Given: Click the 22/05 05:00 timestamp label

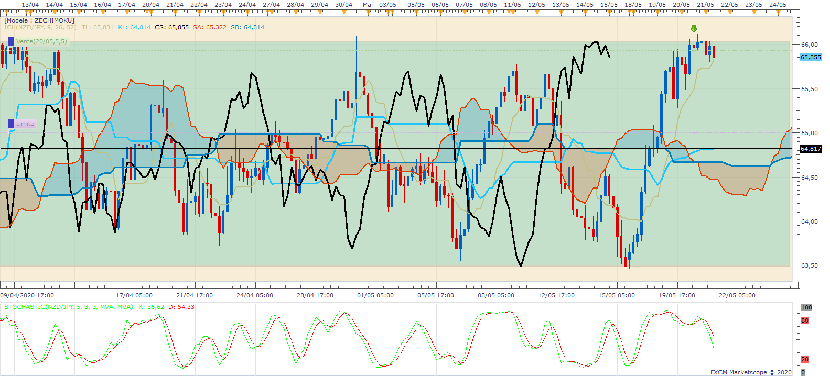Looking at the screenshot, I should 737,295.
